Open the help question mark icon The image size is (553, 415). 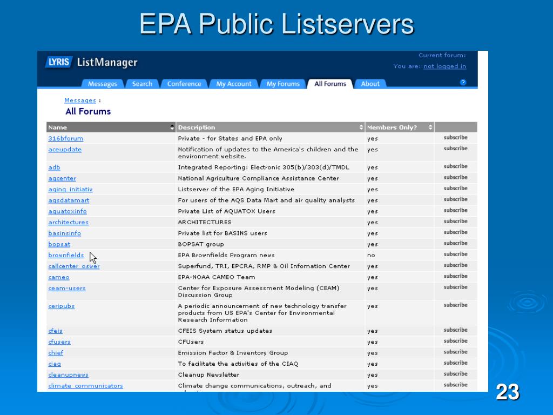(463, 82)
